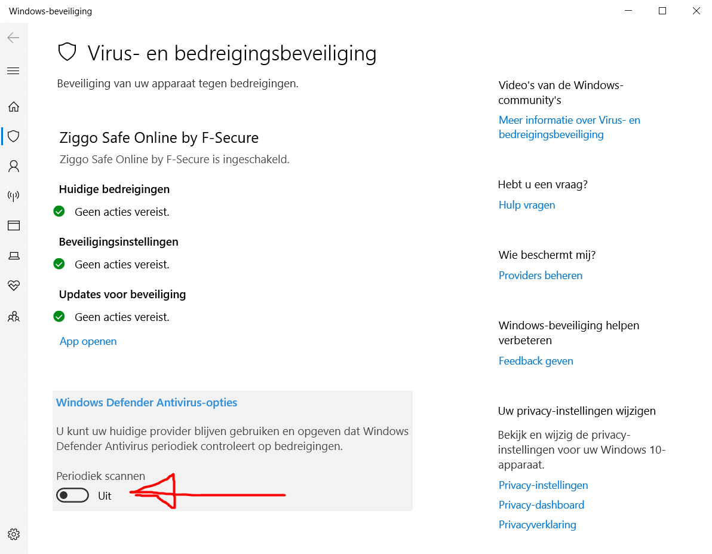Viewport: 712px width, 554px height.
Task: Open the Privacyverklaring link
Action: tap(537, 525)
